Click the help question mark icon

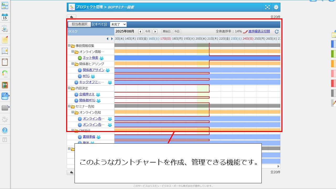point(5,130)
